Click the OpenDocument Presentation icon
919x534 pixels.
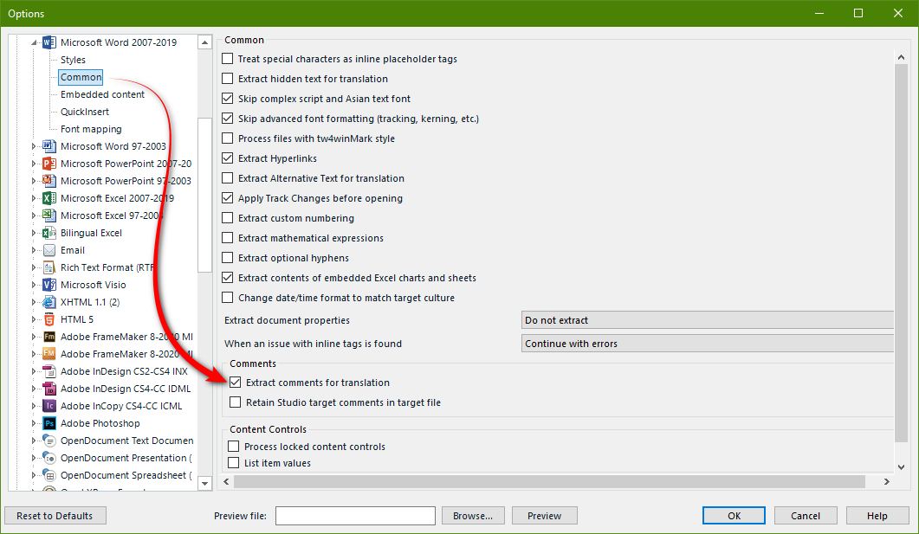[x=49, y=458]
